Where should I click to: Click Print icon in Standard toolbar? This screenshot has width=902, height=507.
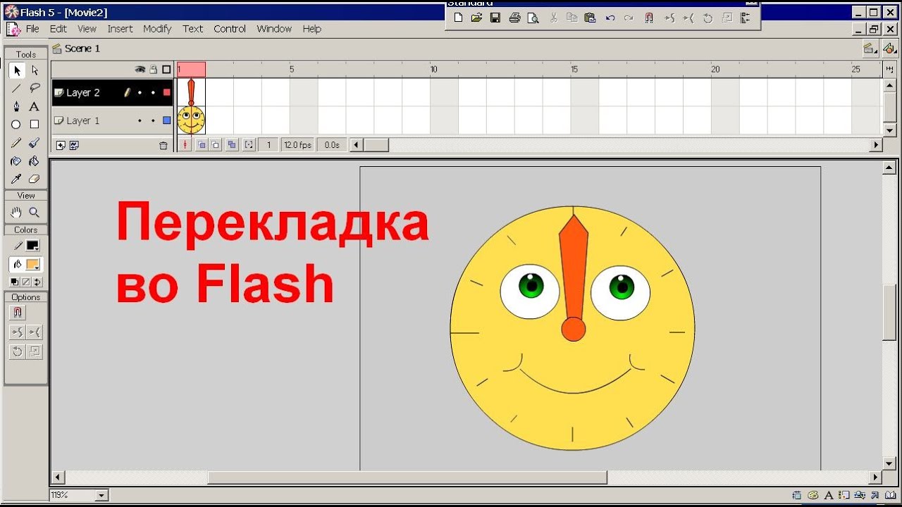pos(515,18)
